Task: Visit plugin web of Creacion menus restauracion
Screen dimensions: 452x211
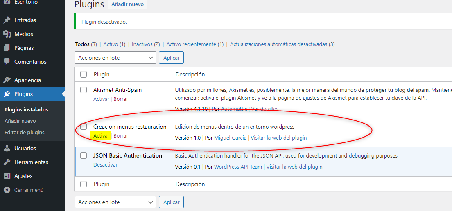Action: coord(279,138)
